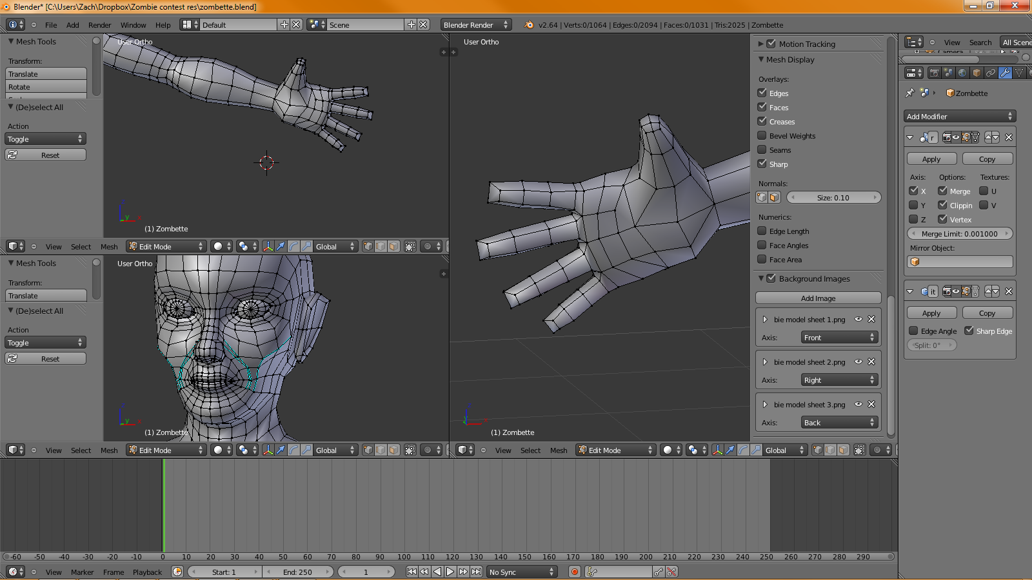Open the Add Modifier dropdown
The height and width of the screenshot is (580, 1032).
[x=960, y=116]
